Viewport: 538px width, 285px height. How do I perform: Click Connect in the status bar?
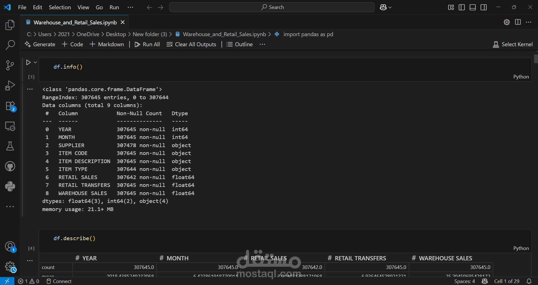[x=59, y=281]
